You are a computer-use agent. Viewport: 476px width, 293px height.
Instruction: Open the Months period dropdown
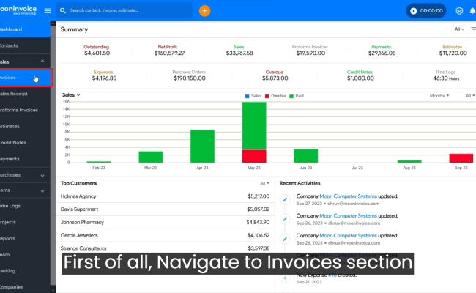coord(439,96)
